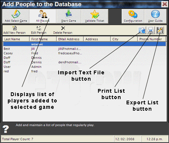
Task: Click Total Player Count status
Action: coord(18,139)
